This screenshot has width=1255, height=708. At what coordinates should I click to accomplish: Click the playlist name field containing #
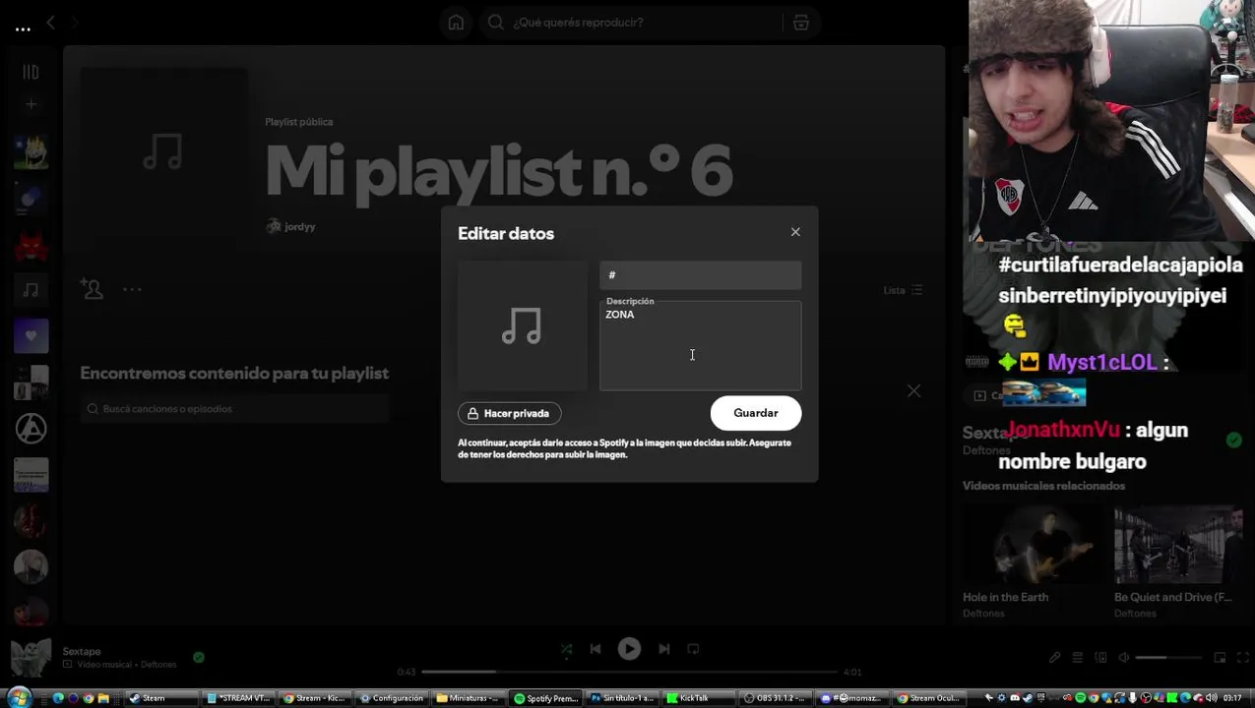click(x=700, y=275)
